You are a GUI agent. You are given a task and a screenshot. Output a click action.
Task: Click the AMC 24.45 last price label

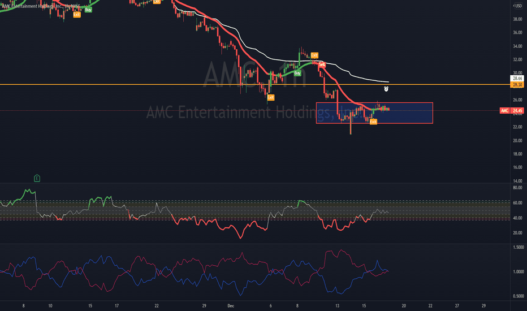512,110
